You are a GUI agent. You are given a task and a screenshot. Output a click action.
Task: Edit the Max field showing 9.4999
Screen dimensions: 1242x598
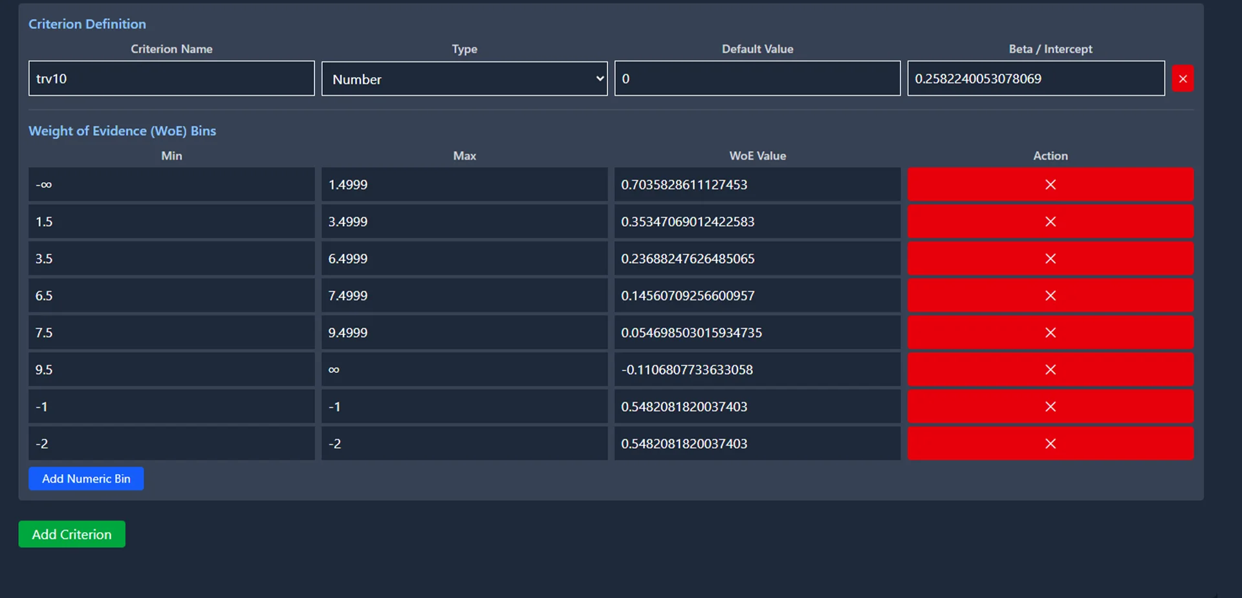click(x=464, y=332)
